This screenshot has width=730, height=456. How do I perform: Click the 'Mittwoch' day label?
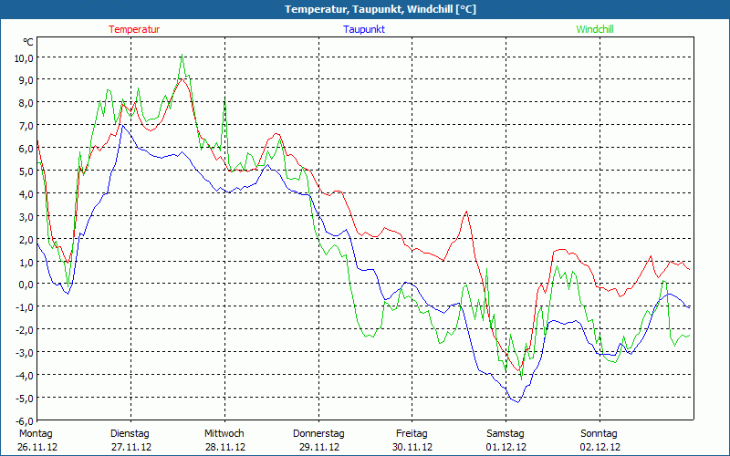point(224,434)
